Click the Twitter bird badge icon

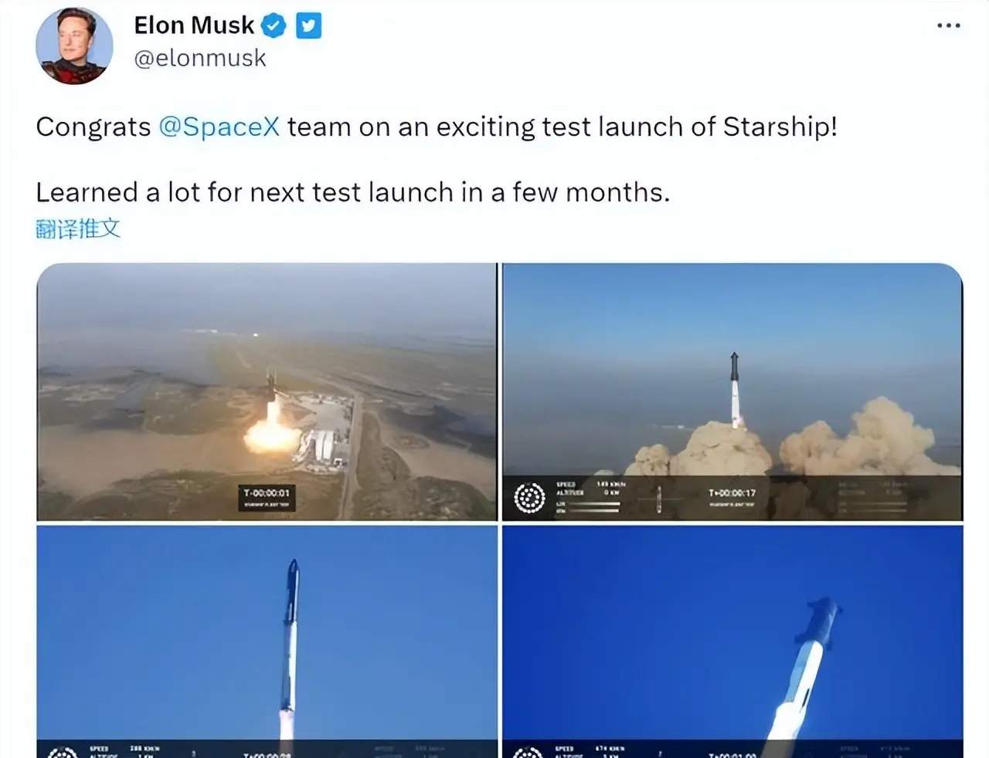(308, 25)
